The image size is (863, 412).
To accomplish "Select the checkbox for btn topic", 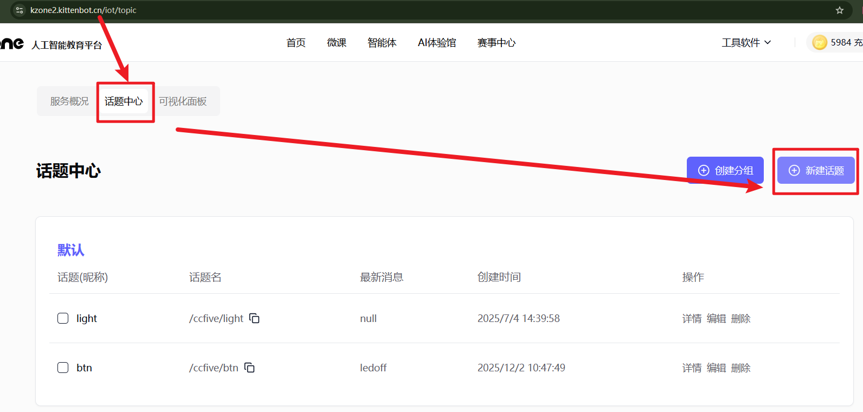I will (63, 368).
